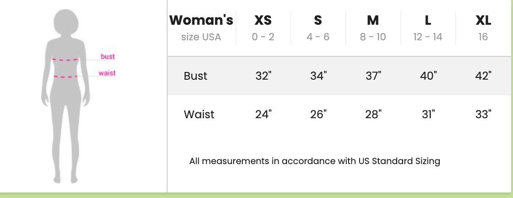
Task: Click the 42" bust measurement for XL
Action: 483,76
